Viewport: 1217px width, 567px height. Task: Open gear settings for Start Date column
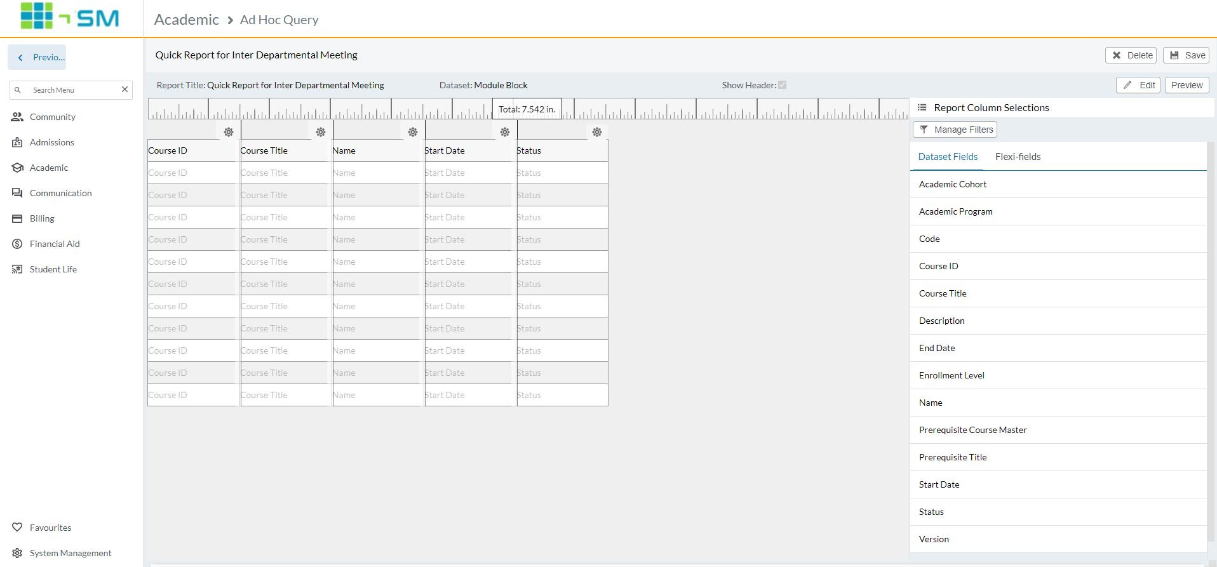[505, 132]
